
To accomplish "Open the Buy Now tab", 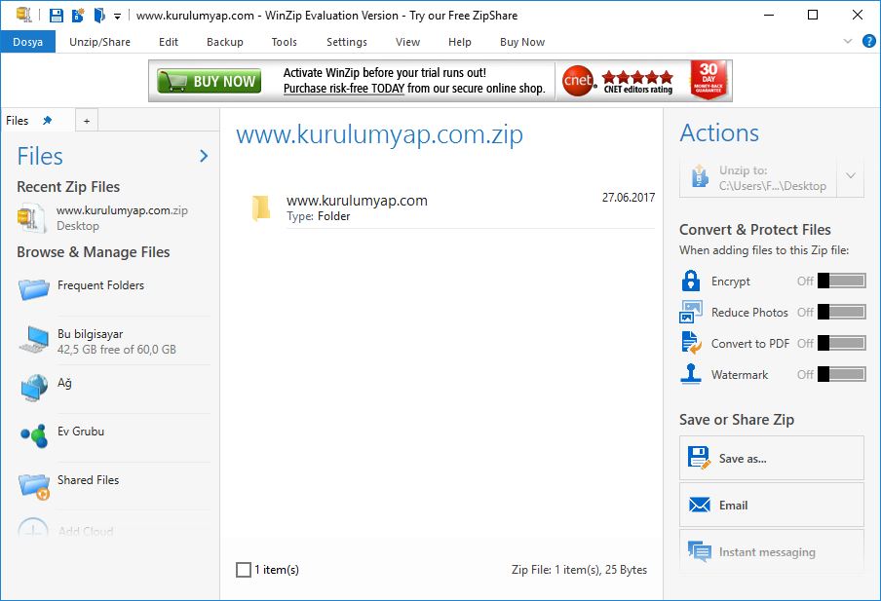I will (522, 42).
